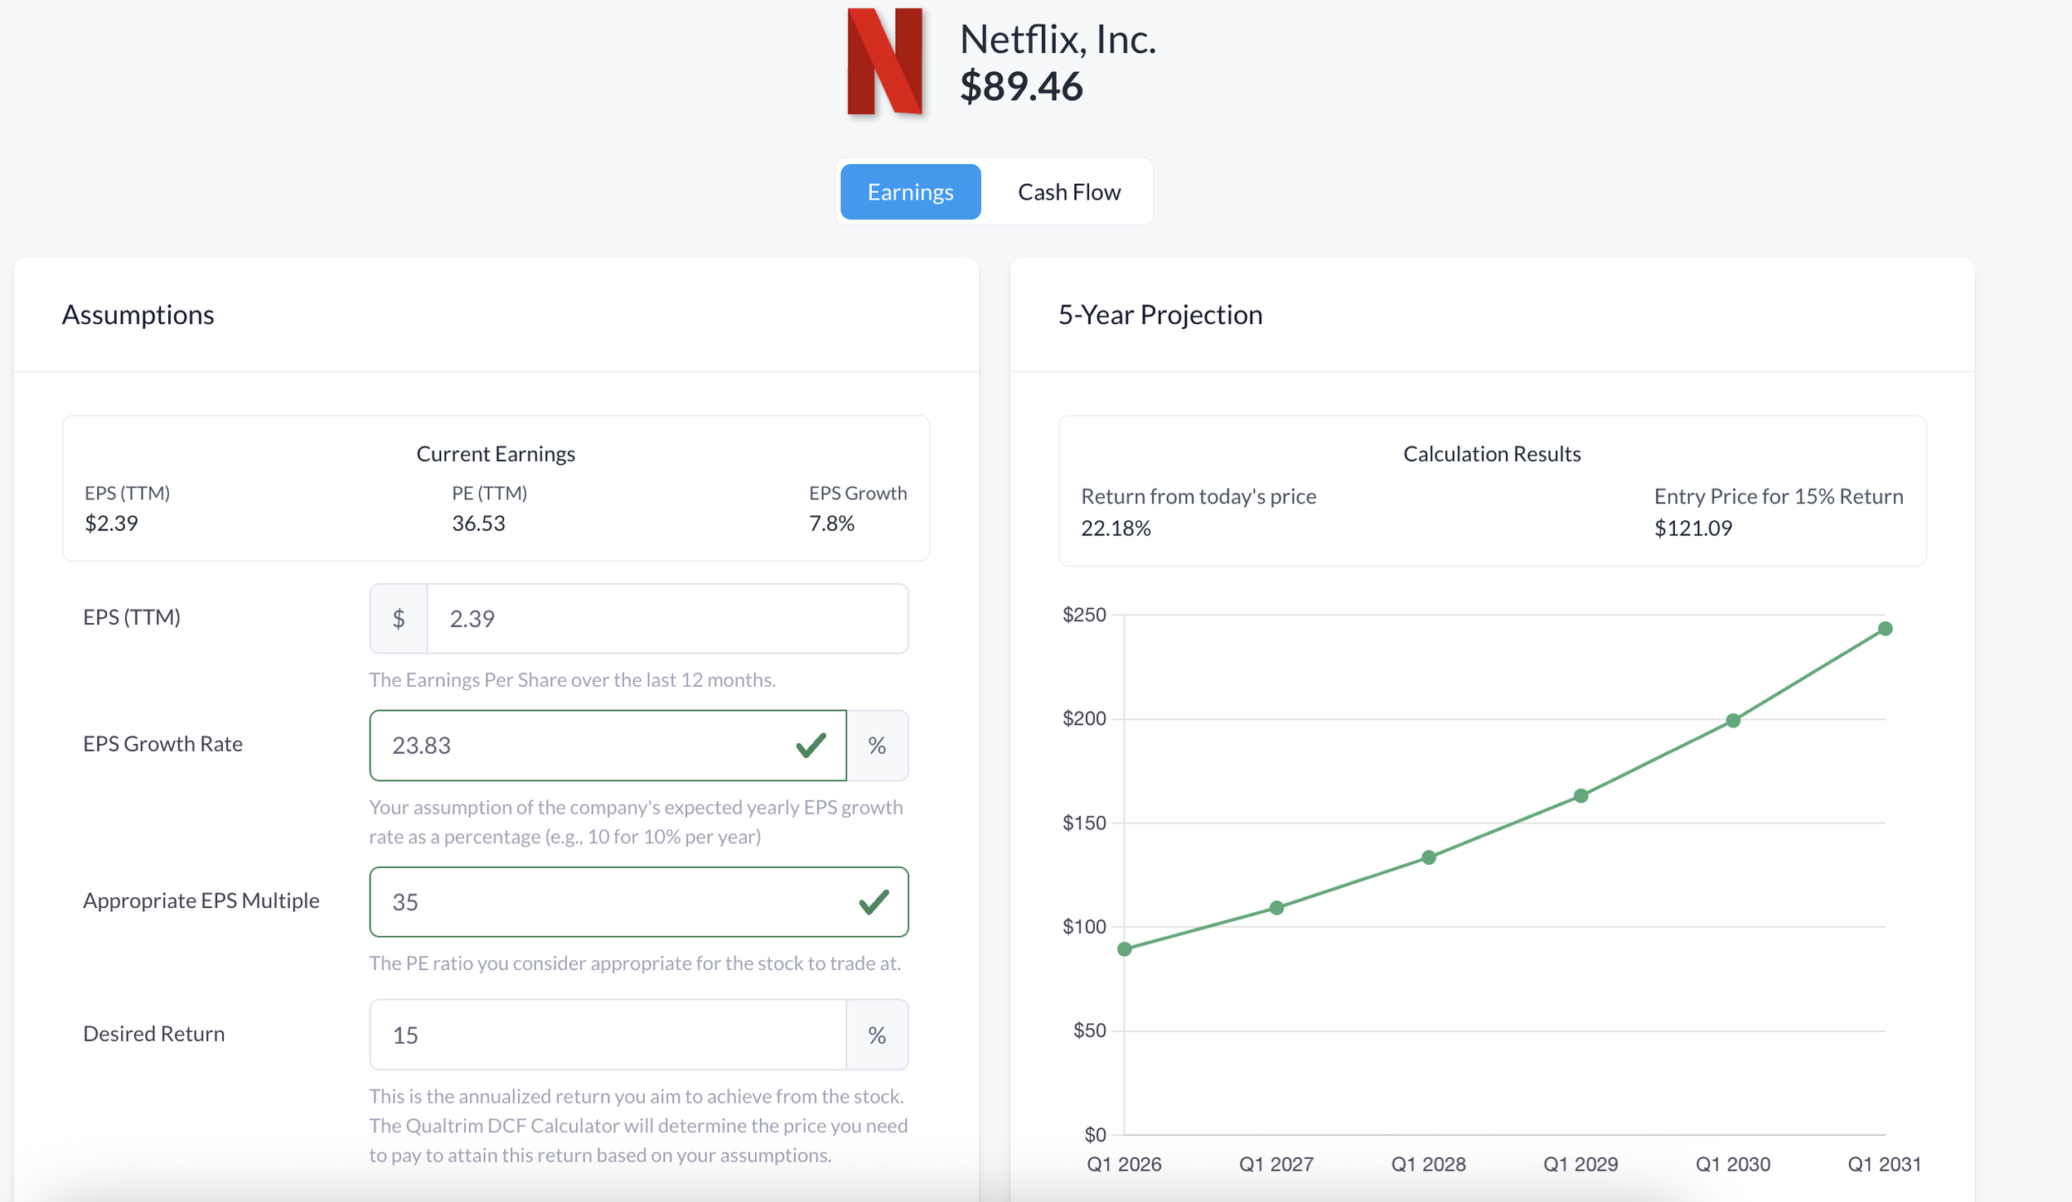This screenshot has width=2072, height=1202.
Task: Click the Q1 2029 chart data point
Action: pos(1581,796)
